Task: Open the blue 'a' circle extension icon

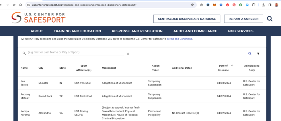Action: pos(221,5)
